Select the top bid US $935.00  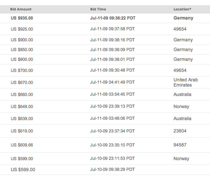click(x=22, y=18)
